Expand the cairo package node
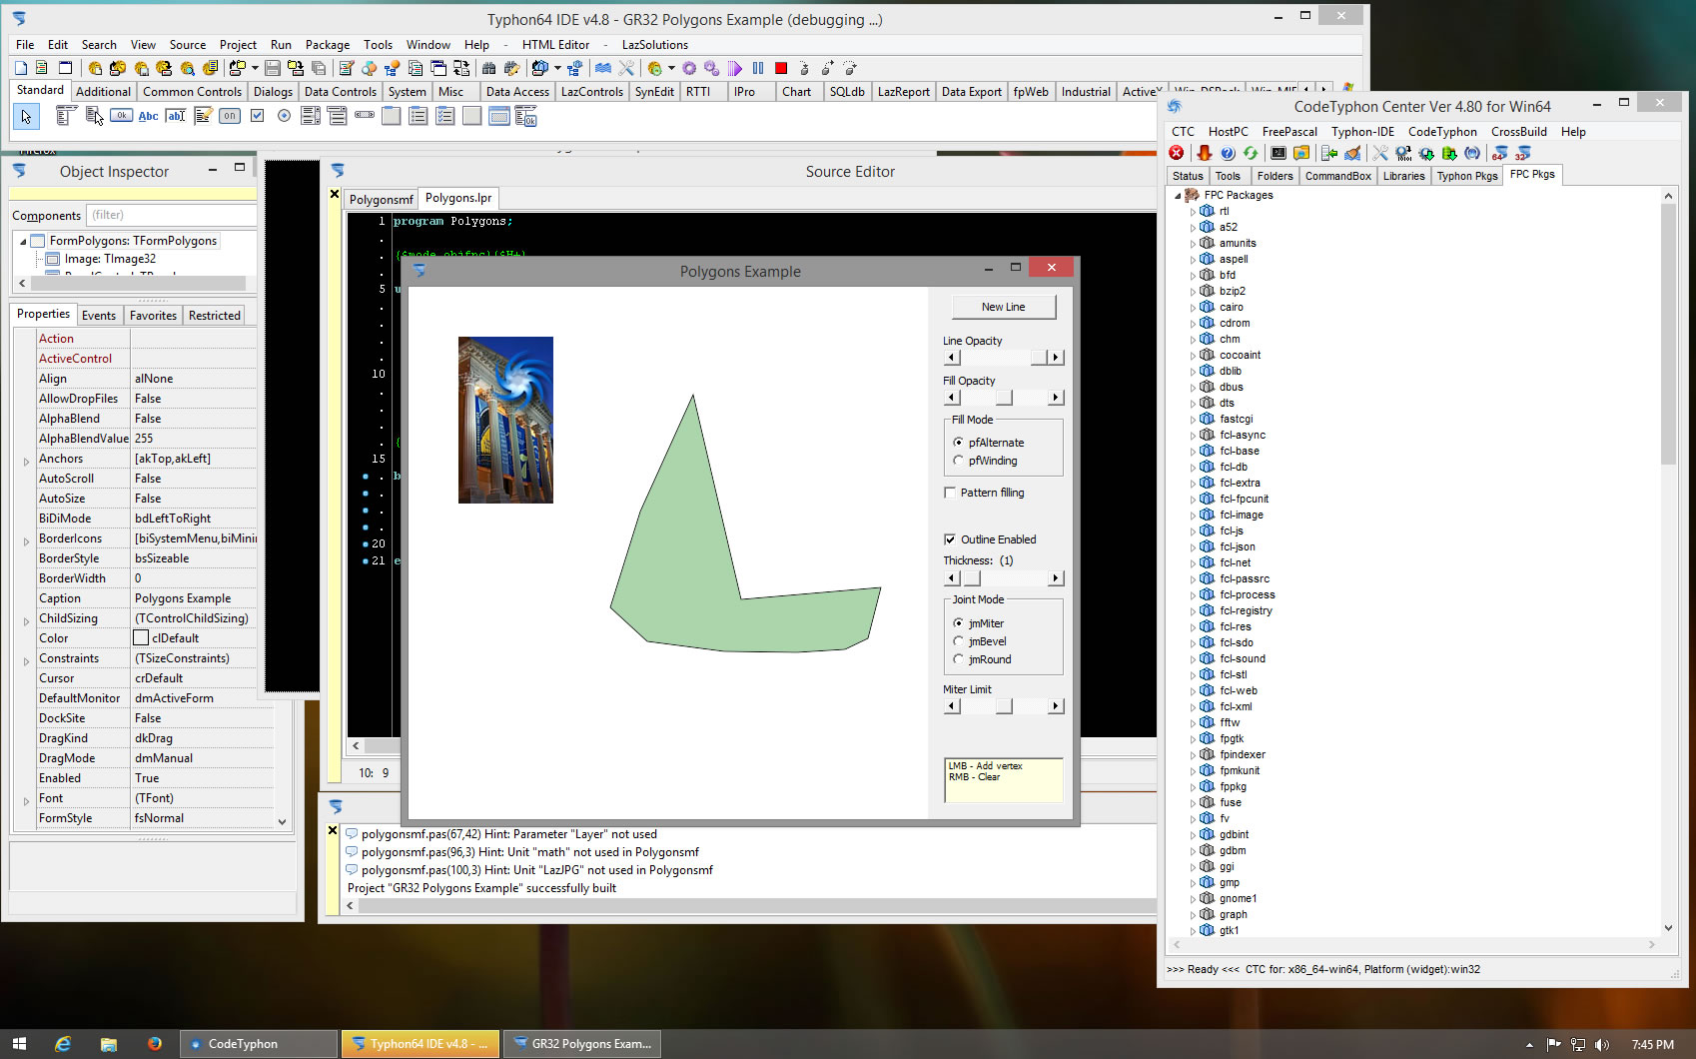The width and height of the screenshot is (1696, 1059). tap(1193, 308)
